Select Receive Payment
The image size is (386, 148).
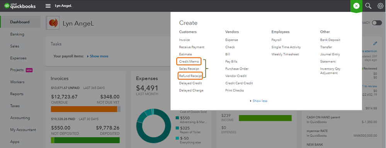tap(192, 47)
